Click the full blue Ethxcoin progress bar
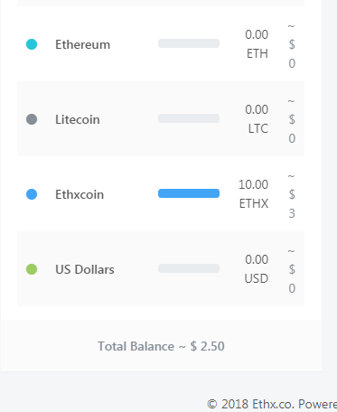 (x=189, y=193)
